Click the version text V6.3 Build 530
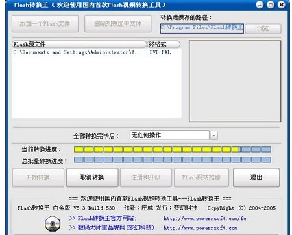Screen dimensions: 292x235 pyautogui.click(x=94, y=208)
